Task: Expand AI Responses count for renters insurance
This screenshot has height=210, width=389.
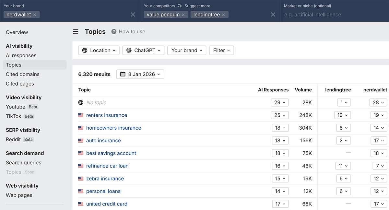Action: 280,115
